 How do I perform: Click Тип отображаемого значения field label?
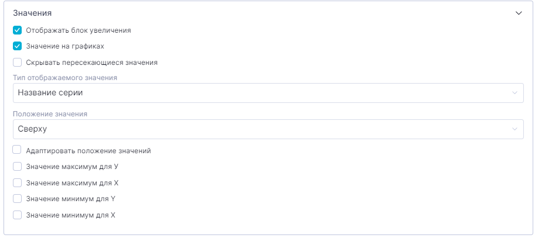coord(65,77)
